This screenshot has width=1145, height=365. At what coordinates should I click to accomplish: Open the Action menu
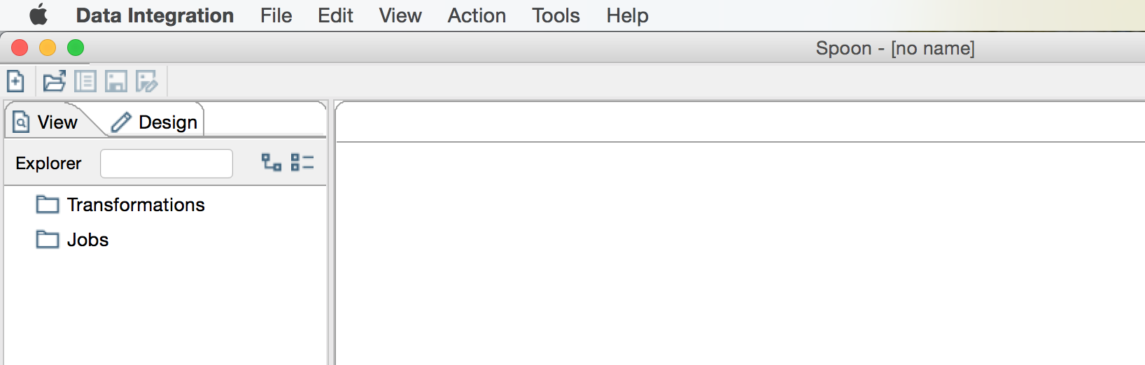coord(477,15)
